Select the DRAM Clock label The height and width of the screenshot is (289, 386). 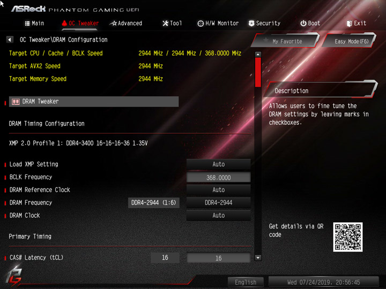pos(25,215)
